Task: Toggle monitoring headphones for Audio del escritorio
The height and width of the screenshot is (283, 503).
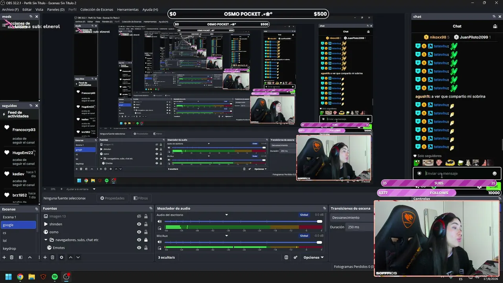Action: (160, 228)
